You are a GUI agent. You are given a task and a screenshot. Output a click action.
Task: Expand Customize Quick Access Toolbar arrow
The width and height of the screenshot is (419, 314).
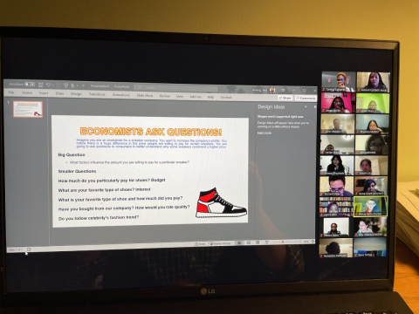click(x=83, y=85)
